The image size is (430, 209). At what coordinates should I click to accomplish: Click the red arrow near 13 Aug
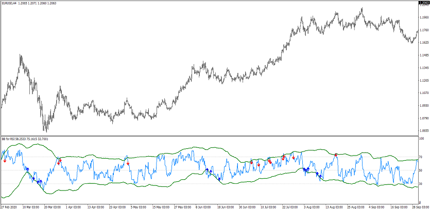coord(336,155)
